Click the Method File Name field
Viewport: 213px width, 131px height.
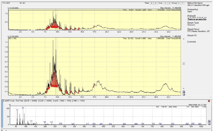(x=197, y=4)
